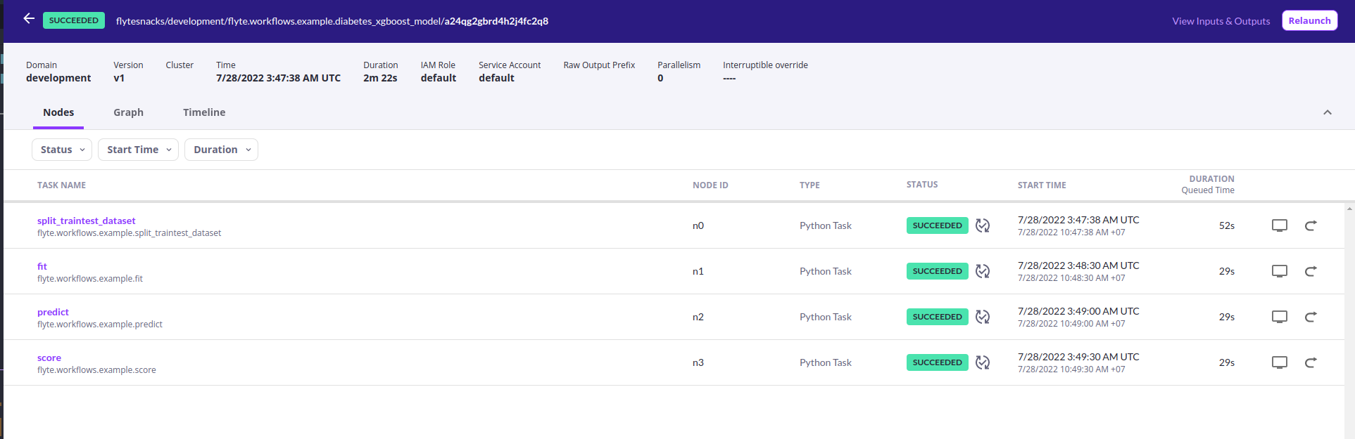Click the cache status icon for score row
The width and height of the screenshot is (1355, 439).
pyautogui.click(x=983, y=362)
